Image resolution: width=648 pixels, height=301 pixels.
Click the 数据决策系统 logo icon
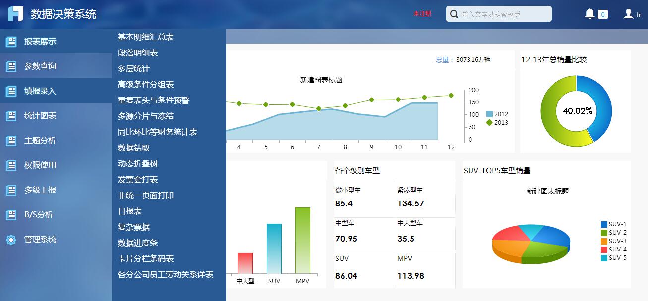pos(15,14)
